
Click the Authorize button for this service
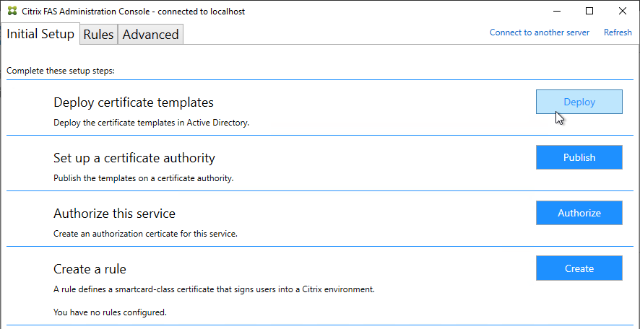point(579,213)
